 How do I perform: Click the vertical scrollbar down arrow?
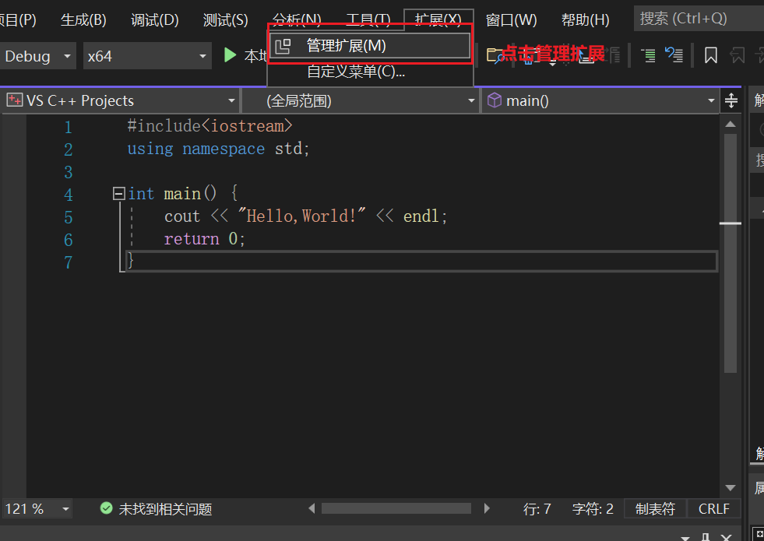(731, 488)
